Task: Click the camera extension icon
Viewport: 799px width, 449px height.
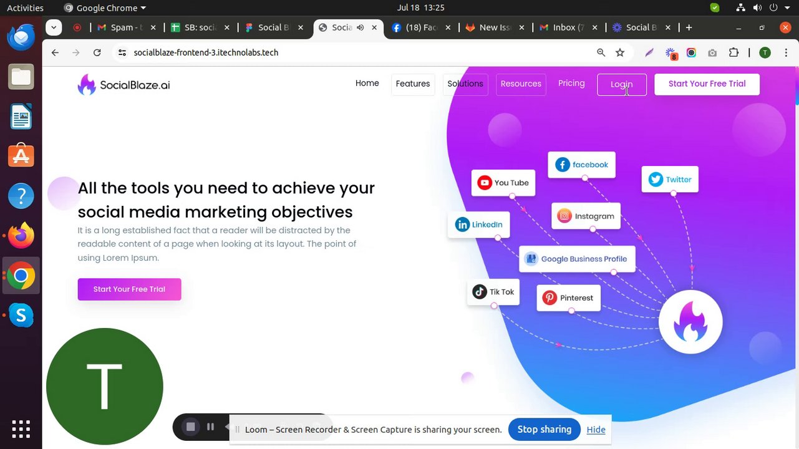Action: click(x=712, y=53)
